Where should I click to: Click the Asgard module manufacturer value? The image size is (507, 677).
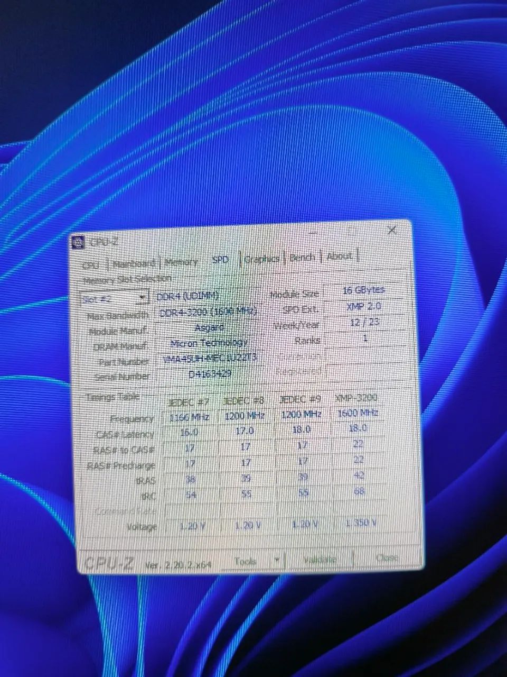209,327
